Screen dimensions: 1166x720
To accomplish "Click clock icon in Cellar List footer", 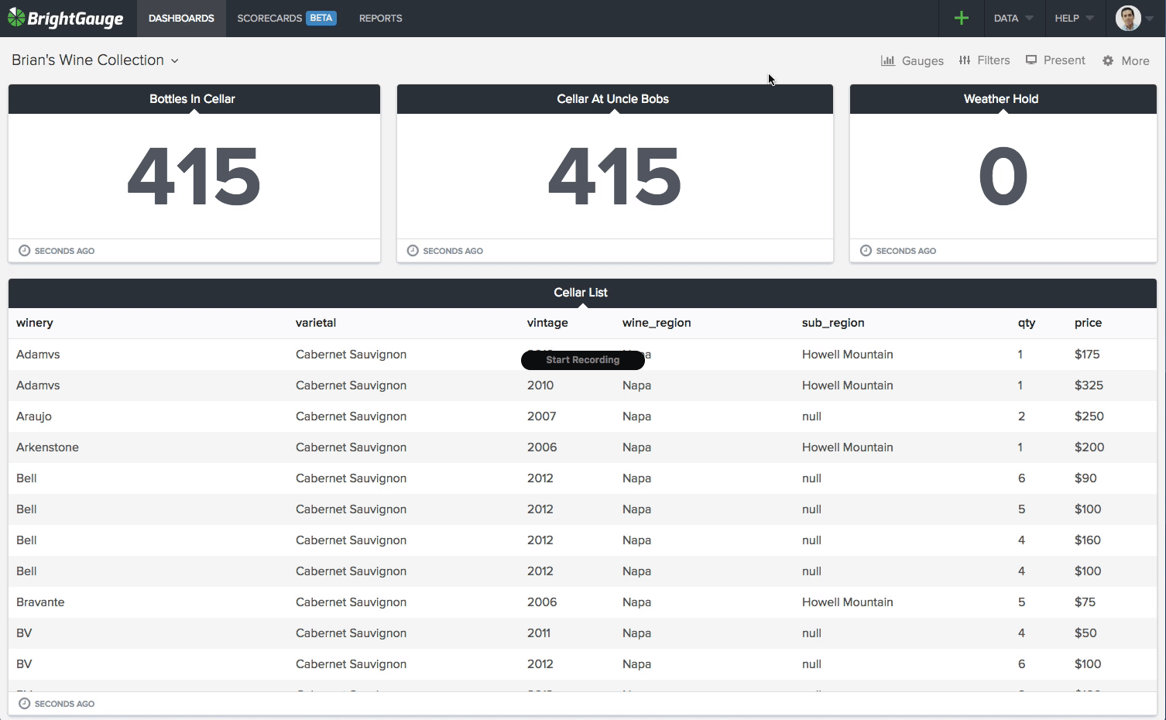I will (25, 704).
